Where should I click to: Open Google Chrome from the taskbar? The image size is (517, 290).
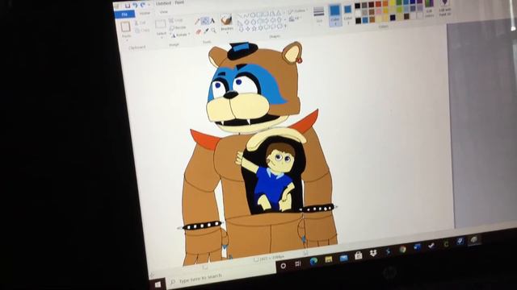click(x=402, y=249)
